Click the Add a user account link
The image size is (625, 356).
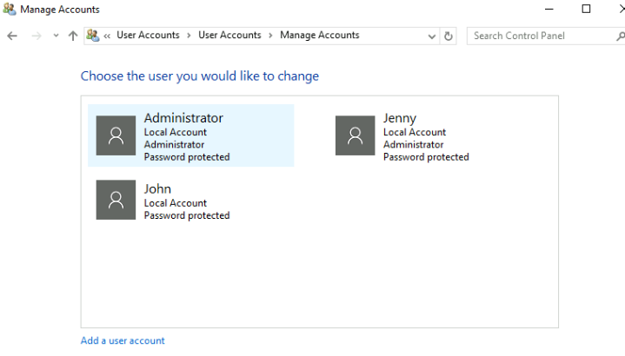point(123,340)
